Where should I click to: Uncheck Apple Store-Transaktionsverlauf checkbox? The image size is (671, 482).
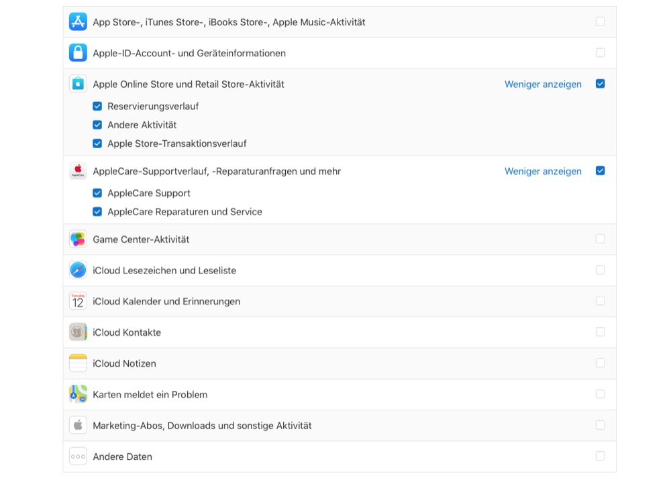coord(97,143)
